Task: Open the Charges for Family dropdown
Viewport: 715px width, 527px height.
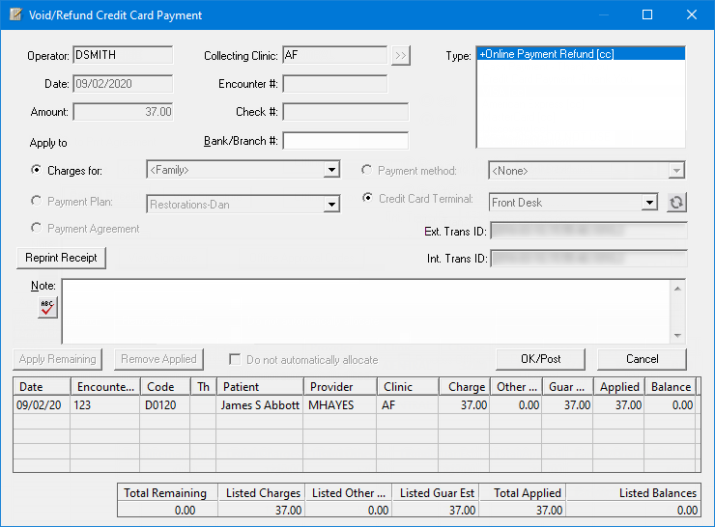Action: pos(331,170)
